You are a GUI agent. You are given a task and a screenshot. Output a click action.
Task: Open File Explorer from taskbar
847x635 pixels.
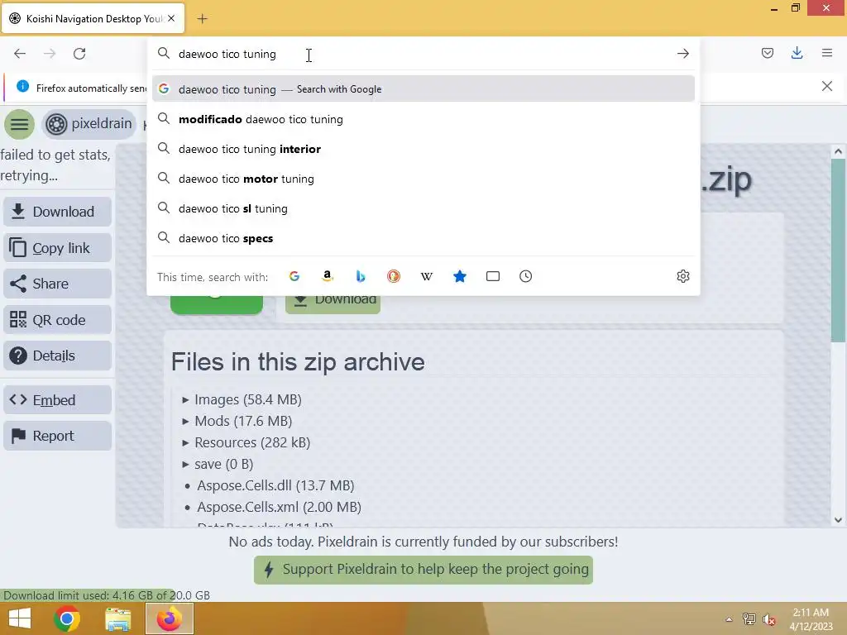coord(117,618)
